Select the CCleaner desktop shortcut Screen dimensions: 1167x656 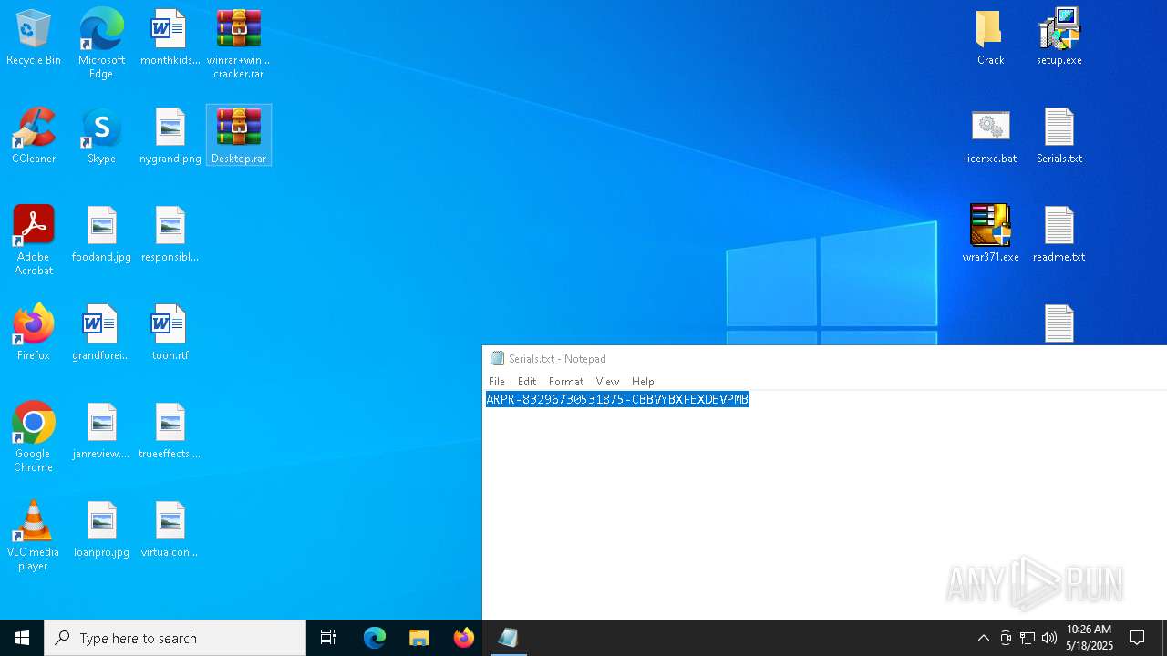tap(34, 137)
